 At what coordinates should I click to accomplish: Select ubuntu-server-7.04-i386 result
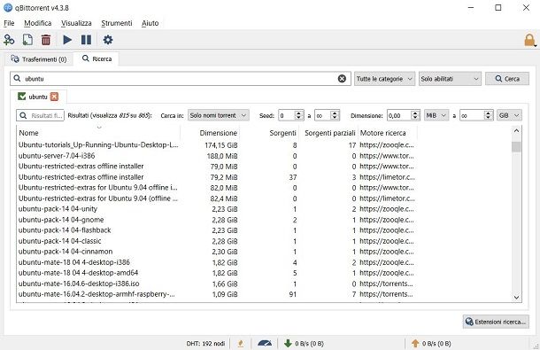tap(217, 156)
